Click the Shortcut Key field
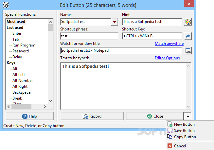Screen dimensions: 214x150 point(152,36)
